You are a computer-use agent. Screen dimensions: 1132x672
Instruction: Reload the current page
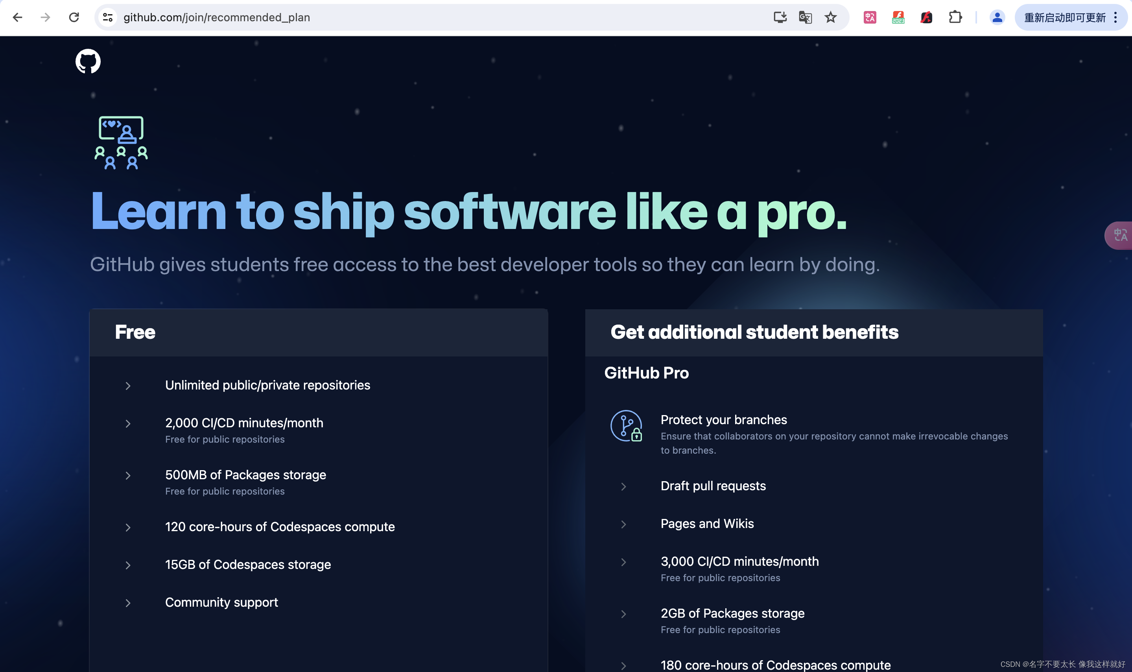[74, 17]
